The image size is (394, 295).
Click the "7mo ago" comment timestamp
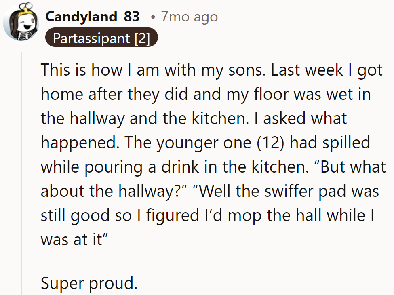click(x=189, y=17)
